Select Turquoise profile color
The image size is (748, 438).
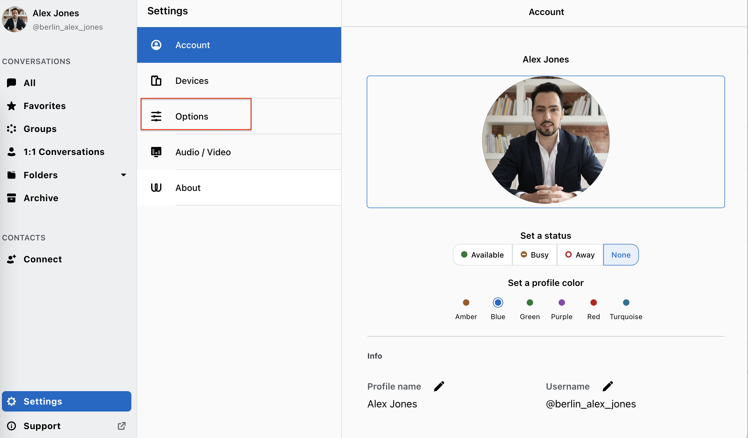(626, 303)
